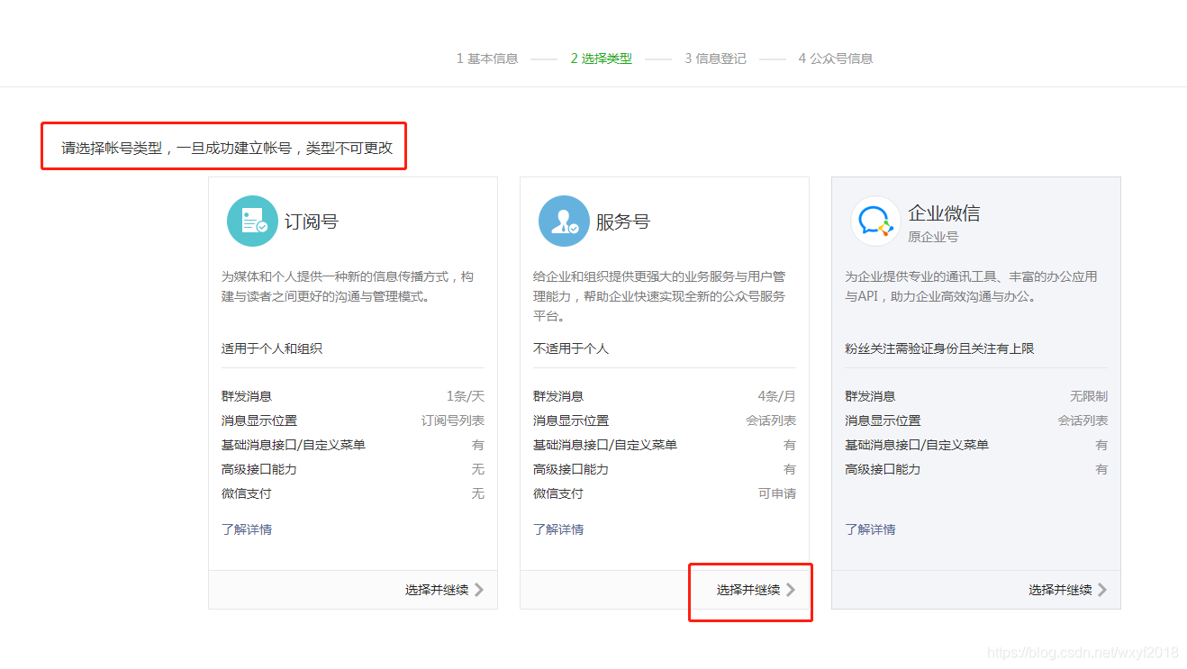Click 群发消息 label in 服务号 card
The width and height of the screenshot is (1187, 669).
(558, 396)
